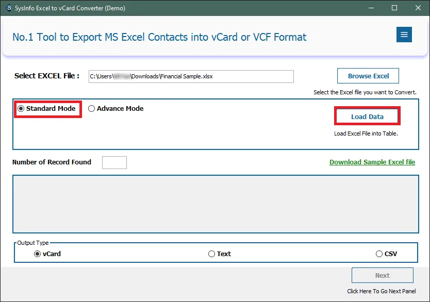
Task: Maximize the converter window
Action: pos(394,8)
